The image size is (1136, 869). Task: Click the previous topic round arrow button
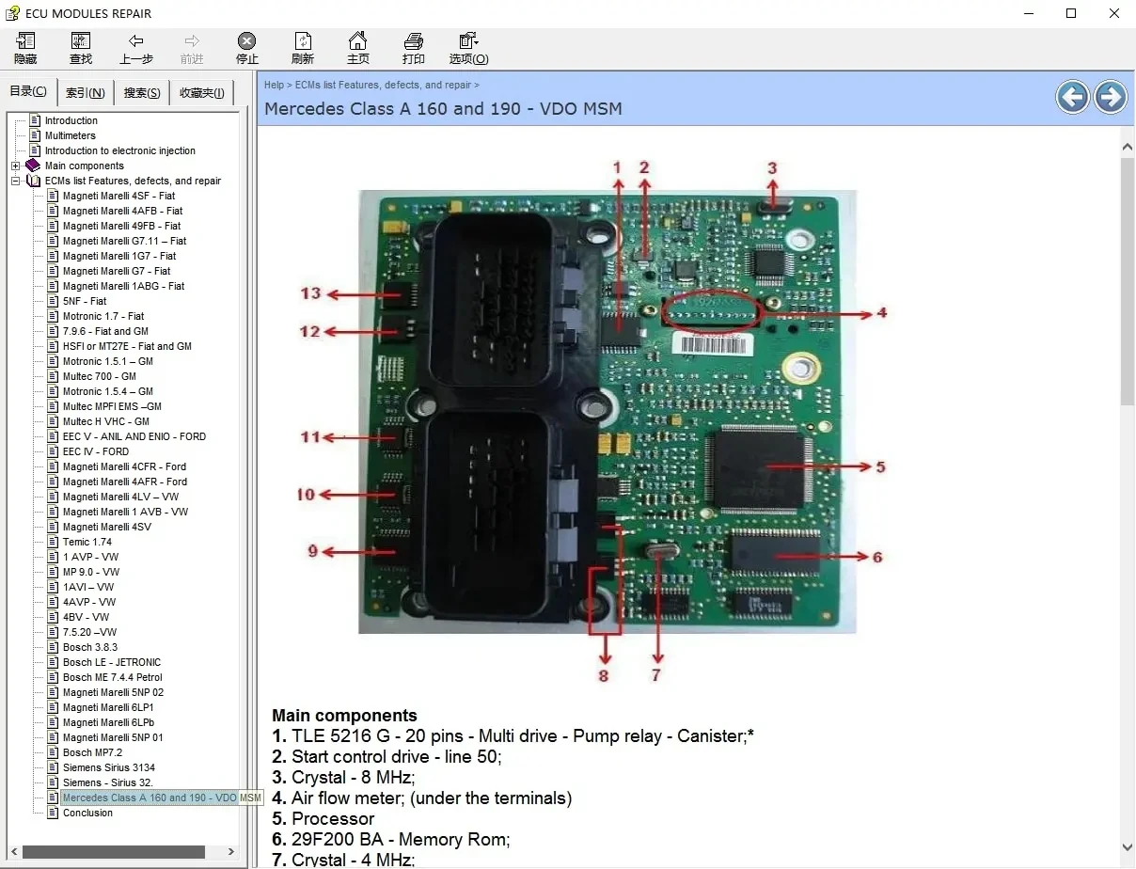pos(1072,96)
